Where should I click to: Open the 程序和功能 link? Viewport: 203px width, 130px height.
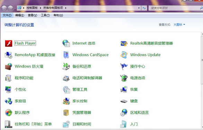point(24,78)
